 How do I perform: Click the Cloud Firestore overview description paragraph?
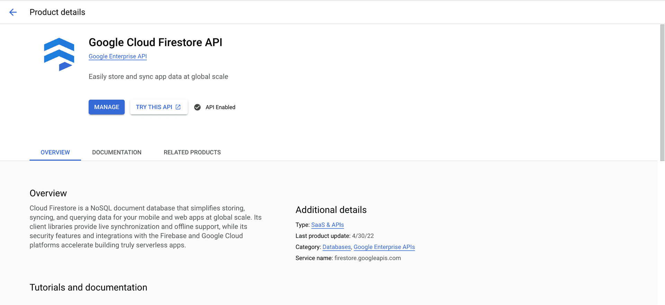pos(145,226)
